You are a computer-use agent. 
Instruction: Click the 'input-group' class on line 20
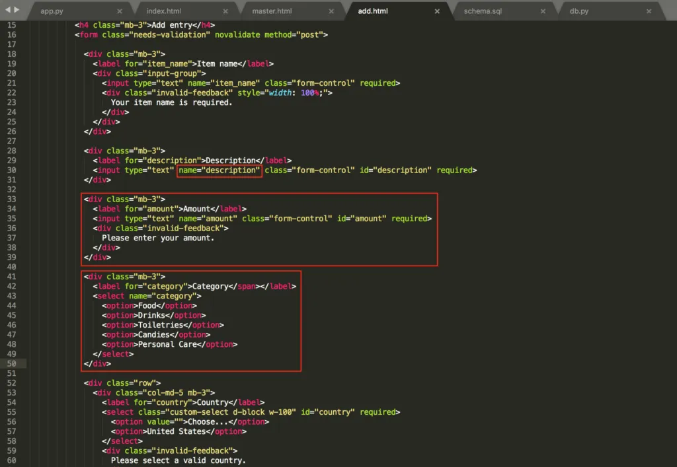[174, 73]
